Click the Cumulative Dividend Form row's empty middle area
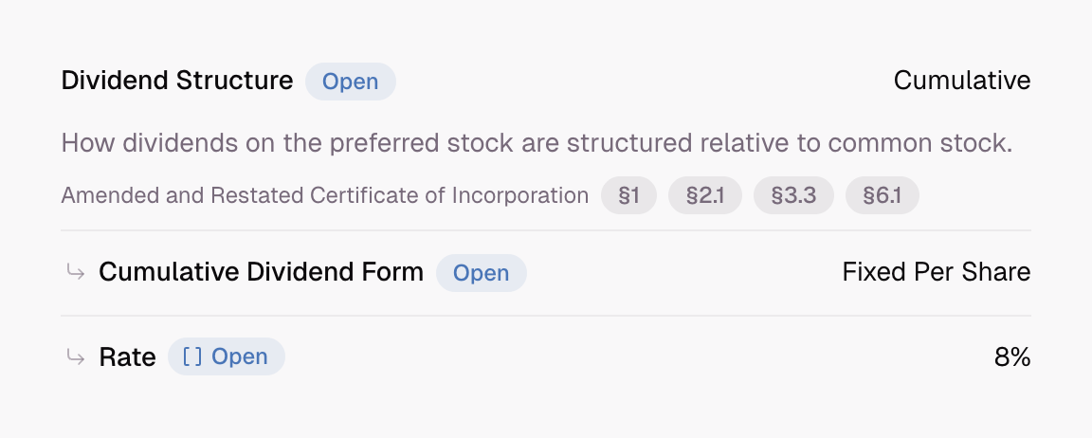This screenshot has height=438, width=1092. (x=684, y=273)
